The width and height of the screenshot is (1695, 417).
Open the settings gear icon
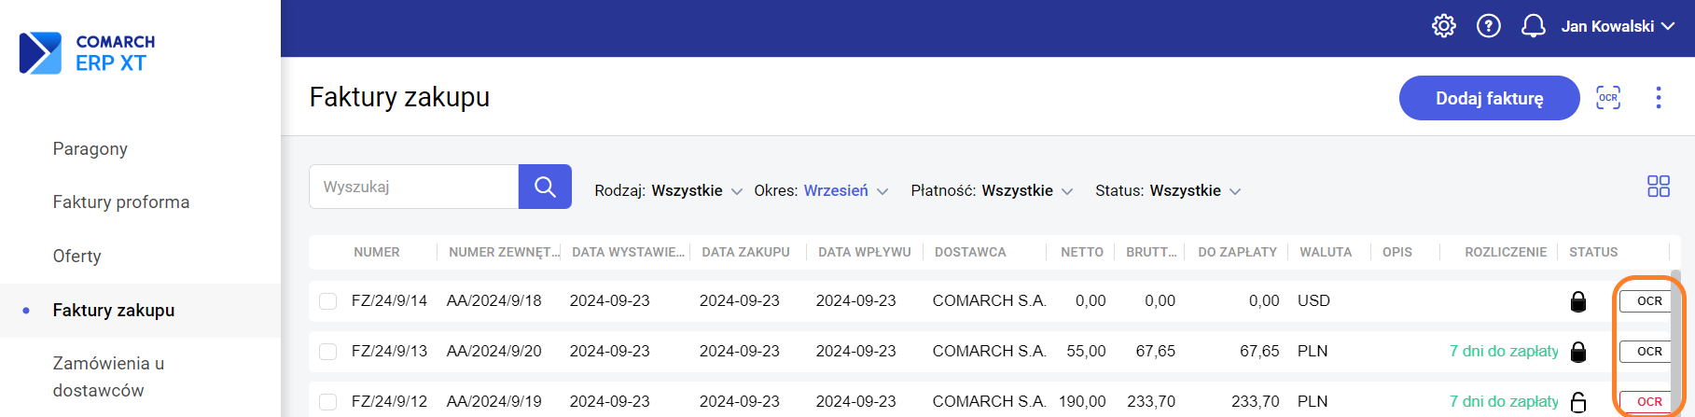click(x=1443, y=26)
